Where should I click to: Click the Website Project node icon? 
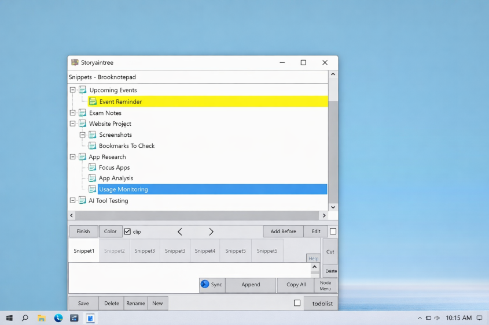click(82, 124)
